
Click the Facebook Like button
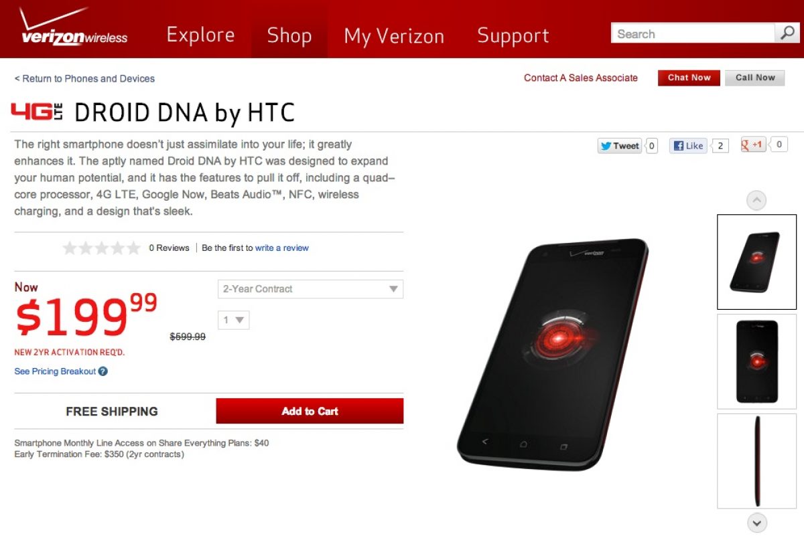[689, 146]
